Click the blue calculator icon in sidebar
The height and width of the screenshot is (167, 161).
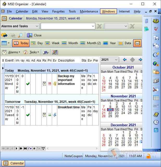pos(156,130)
